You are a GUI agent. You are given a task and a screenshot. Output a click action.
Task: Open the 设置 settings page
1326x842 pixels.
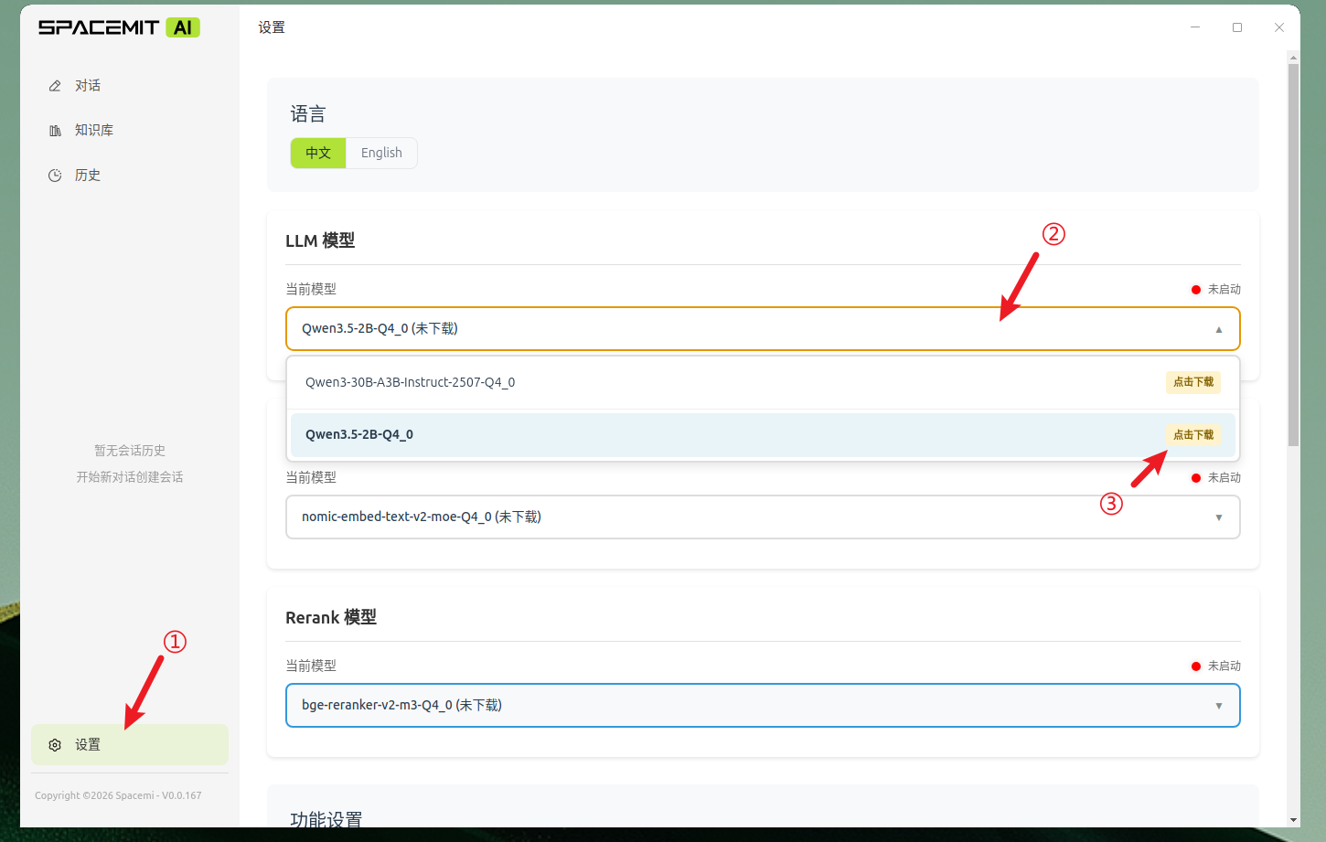pos(129,745)
